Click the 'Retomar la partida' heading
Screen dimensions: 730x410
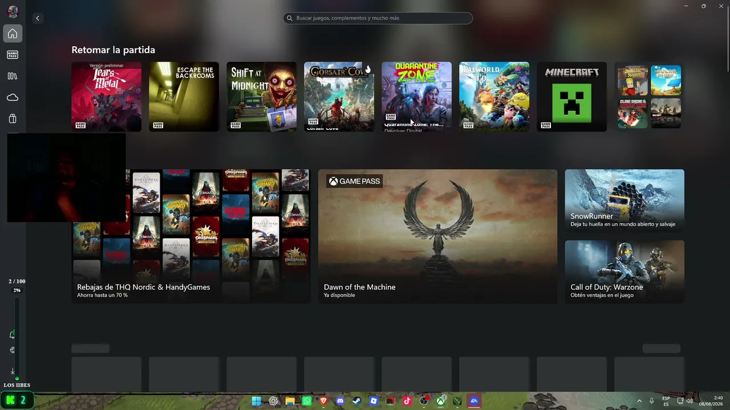coord(113,50)
